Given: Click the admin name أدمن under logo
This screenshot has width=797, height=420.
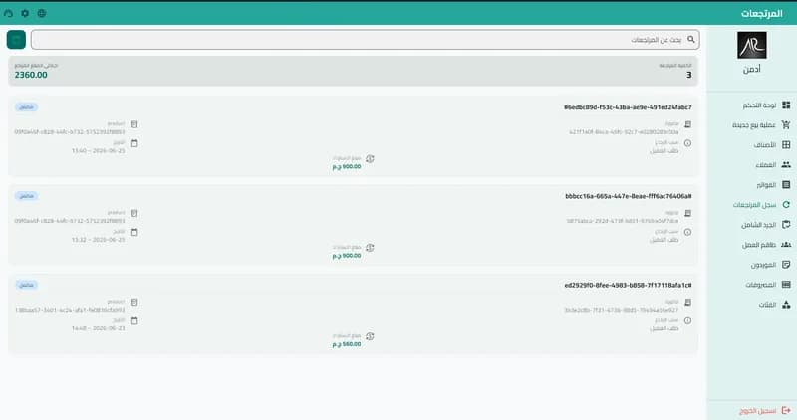Looking at the screenshot, I should click(752, 69).
